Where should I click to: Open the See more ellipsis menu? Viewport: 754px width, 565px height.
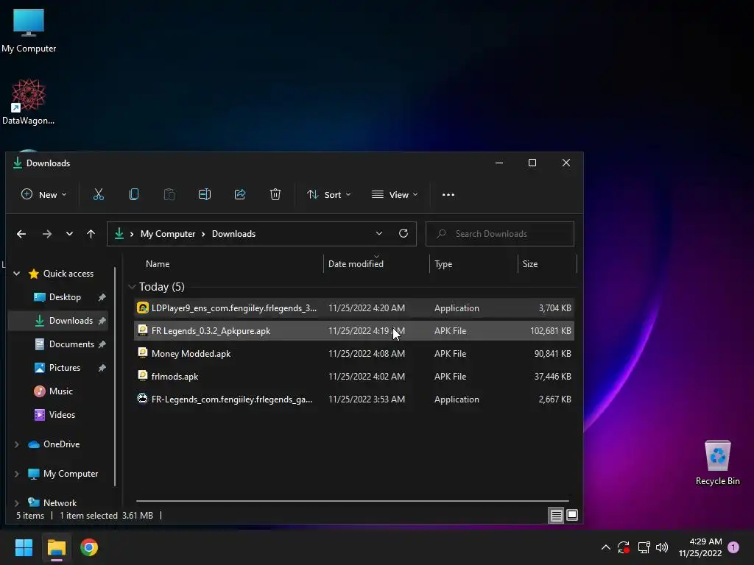click(448, 194)
